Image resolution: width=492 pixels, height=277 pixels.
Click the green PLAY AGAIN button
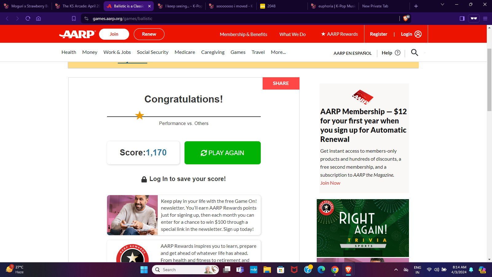(x=223, y=153)
